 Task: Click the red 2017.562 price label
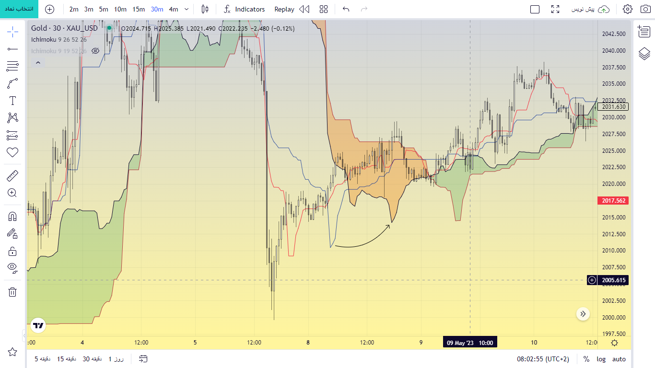tap(613, 201)
